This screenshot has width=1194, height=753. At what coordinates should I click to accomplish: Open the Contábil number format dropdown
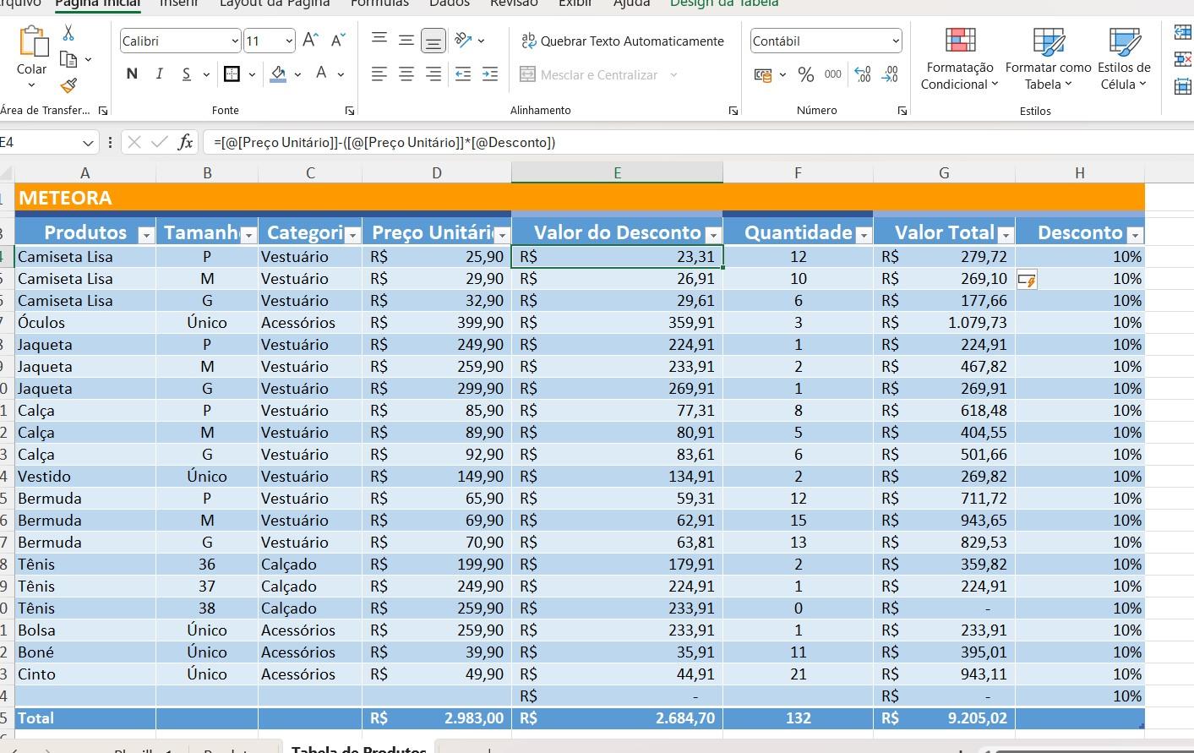896,41
